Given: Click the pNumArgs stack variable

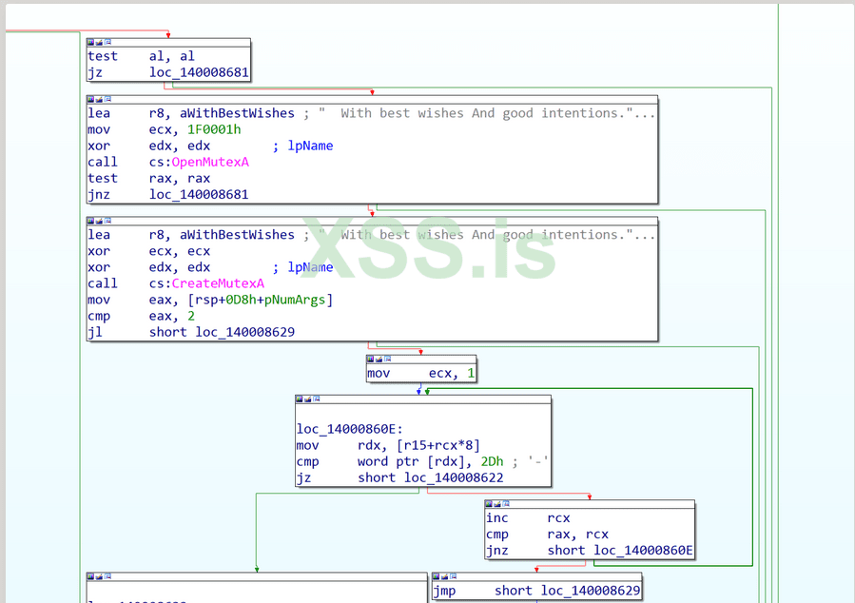Looking at the screenshot, I should coord(295,300).
